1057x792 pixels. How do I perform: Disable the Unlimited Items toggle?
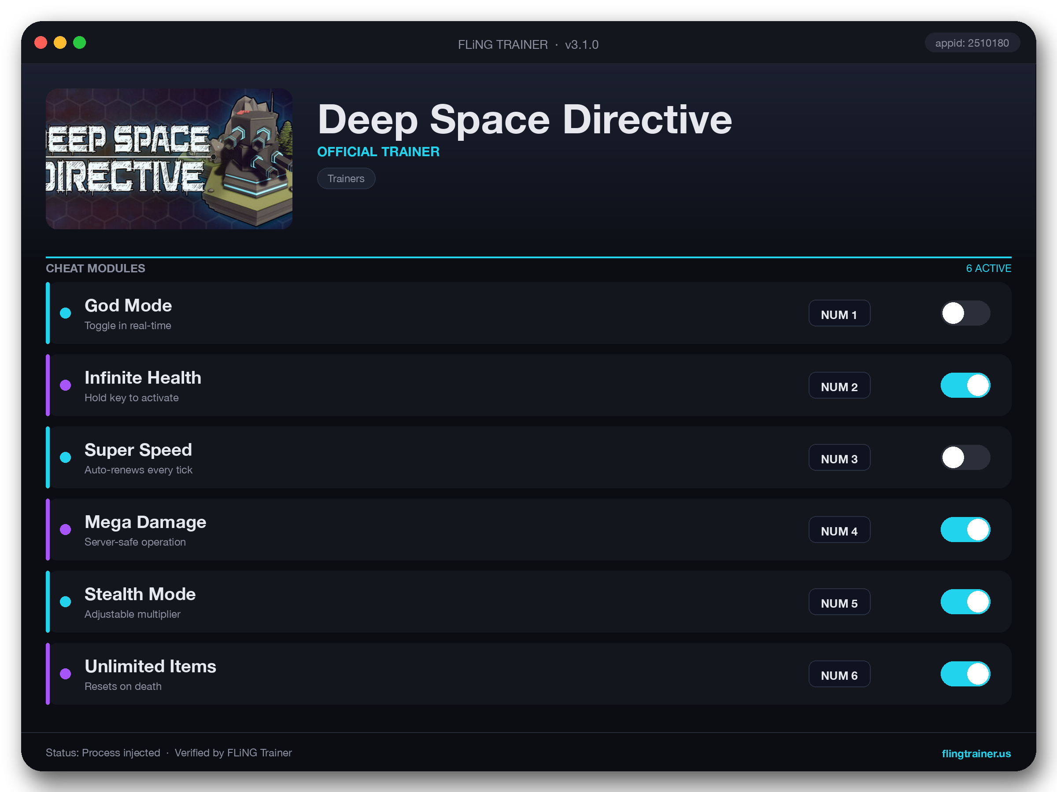point(965,674)
